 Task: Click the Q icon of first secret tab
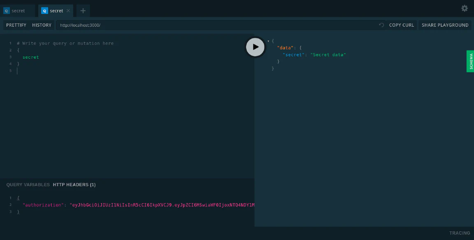pyautogui.click(x=6, y=11)
